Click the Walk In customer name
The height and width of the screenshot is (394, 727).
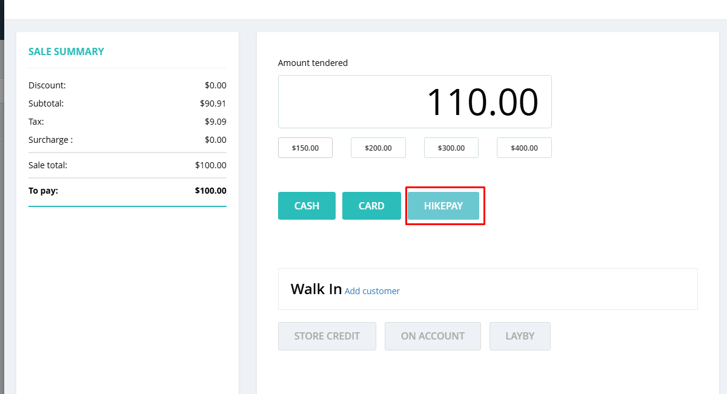pyautogui.click(x=316, y=289)
